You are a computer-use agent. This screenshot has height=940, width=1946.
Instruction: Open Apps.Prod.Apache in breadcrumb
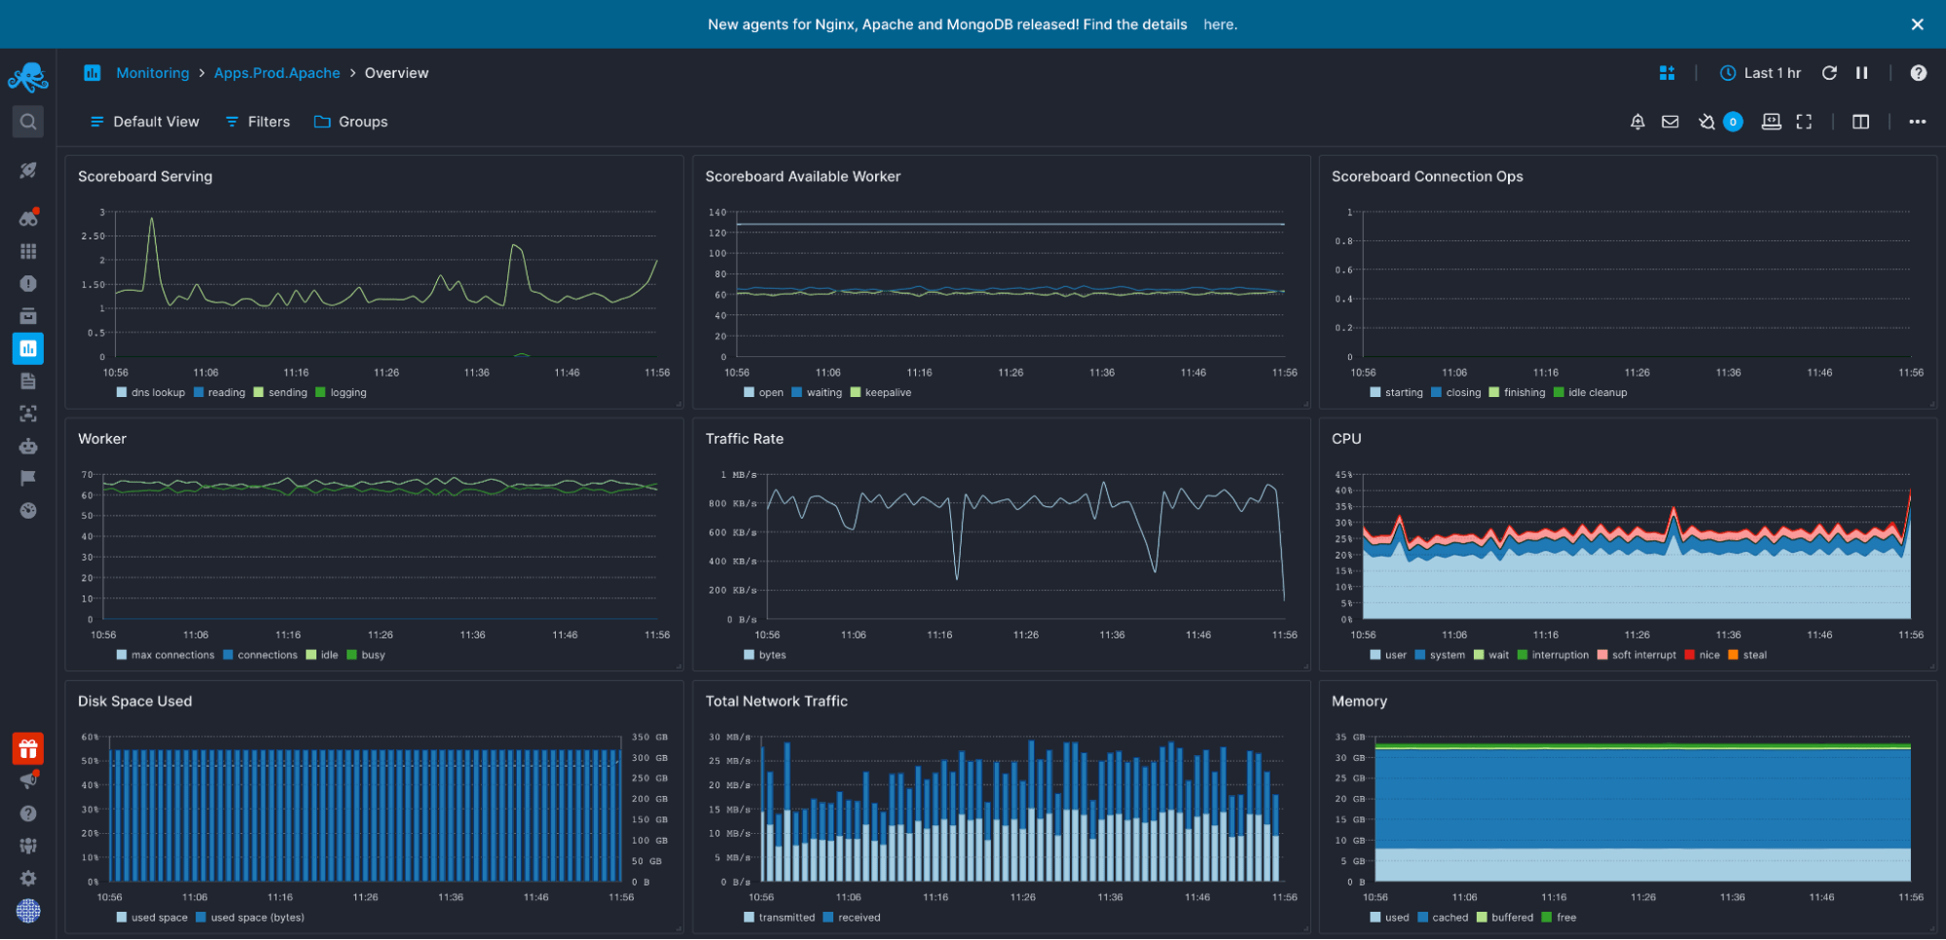click(277, 73)
